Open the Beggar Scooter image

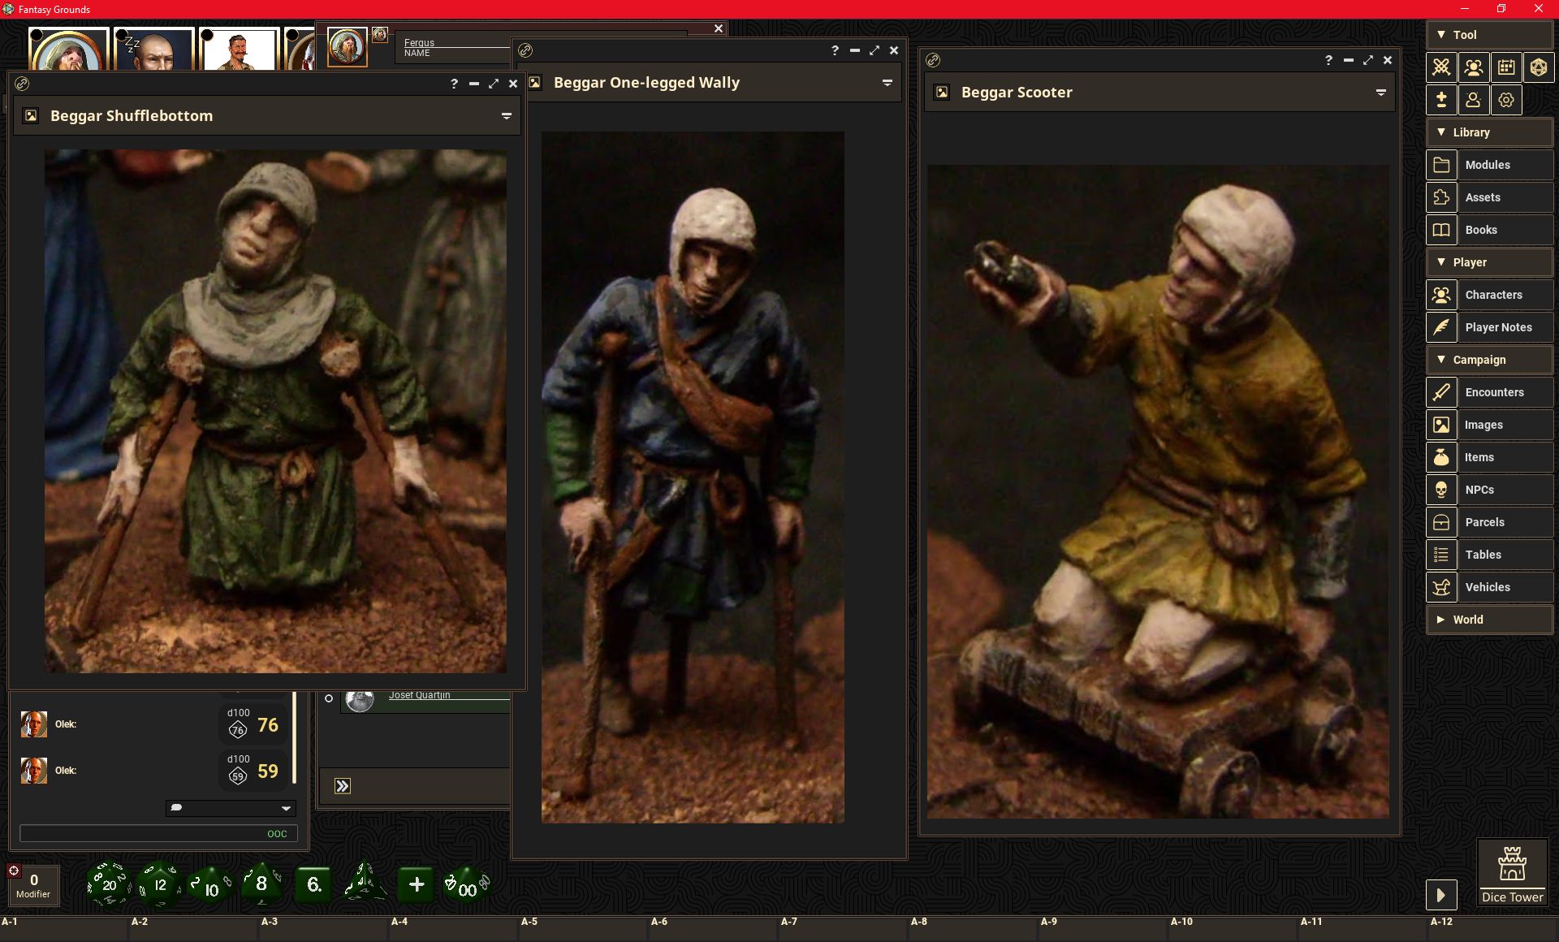point(1158,491)
